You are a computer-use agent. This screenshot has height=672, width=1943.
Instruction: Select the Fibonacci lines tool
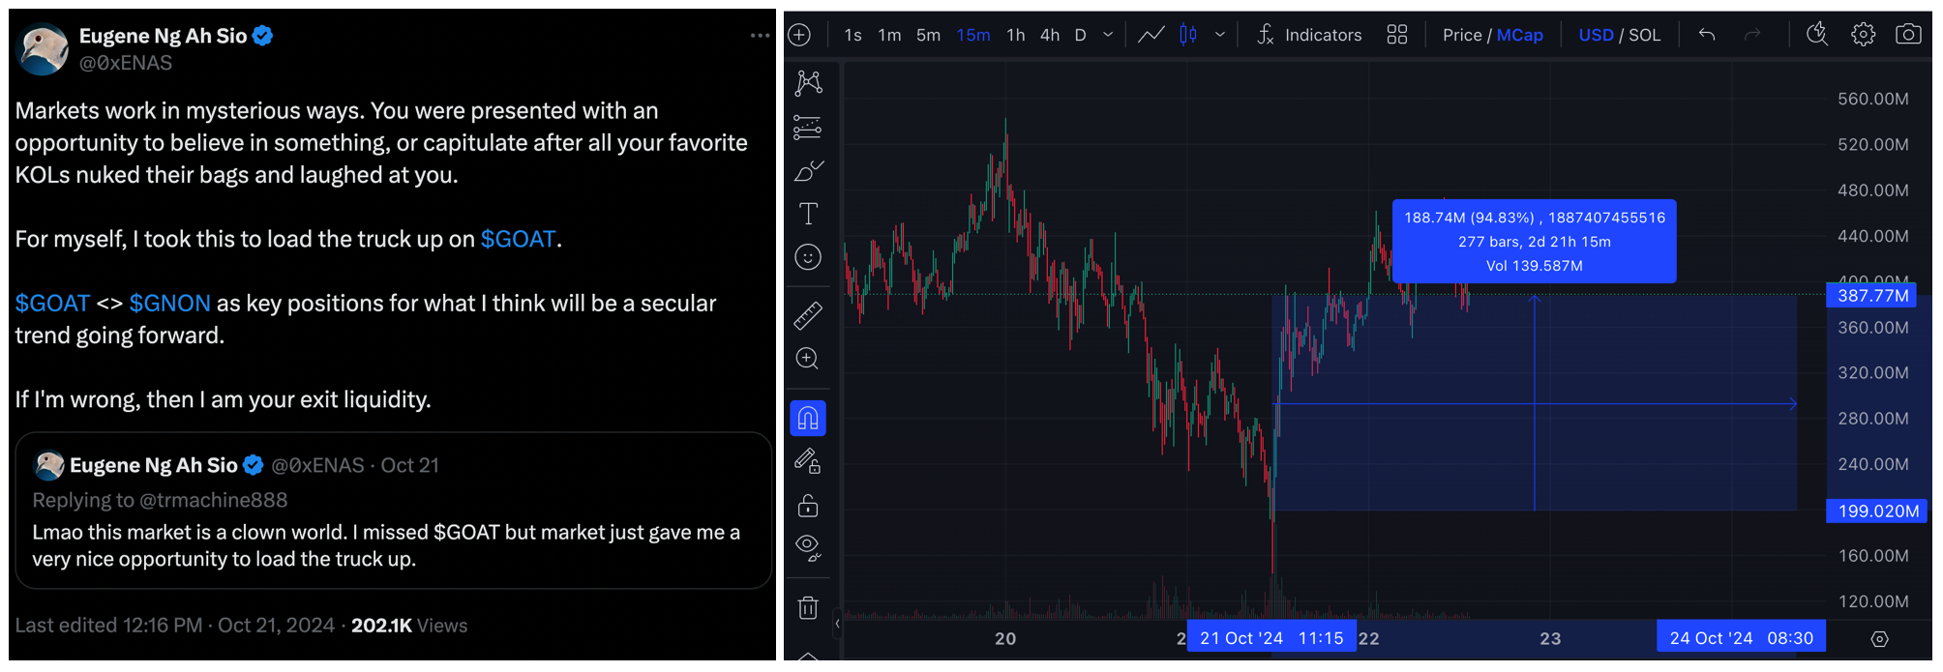[808, 127]
